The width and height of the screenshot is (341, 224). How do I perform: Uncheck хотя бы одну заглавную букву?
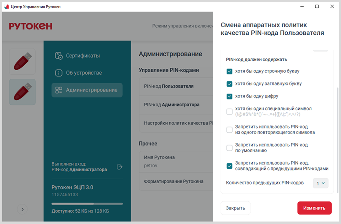(229, 84)
